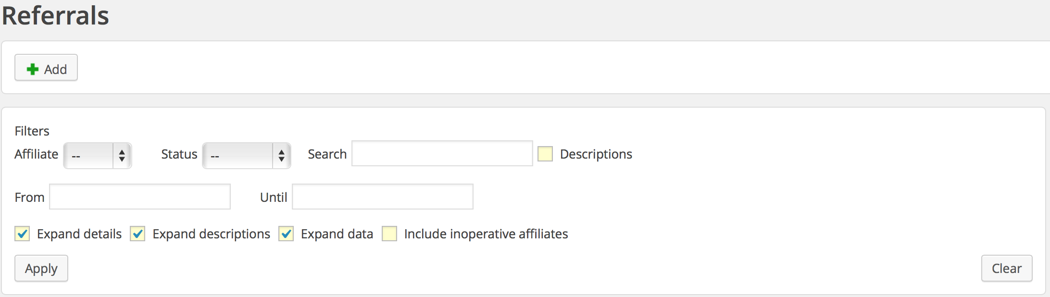Clear all filters
This screenshot has height=297, width=1050.
(1007, 268)
